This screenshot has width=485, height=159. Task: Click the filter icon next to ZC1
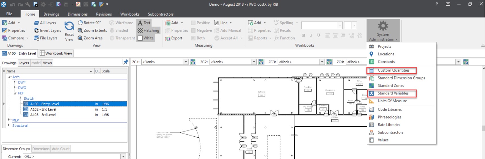click(193, 62)
